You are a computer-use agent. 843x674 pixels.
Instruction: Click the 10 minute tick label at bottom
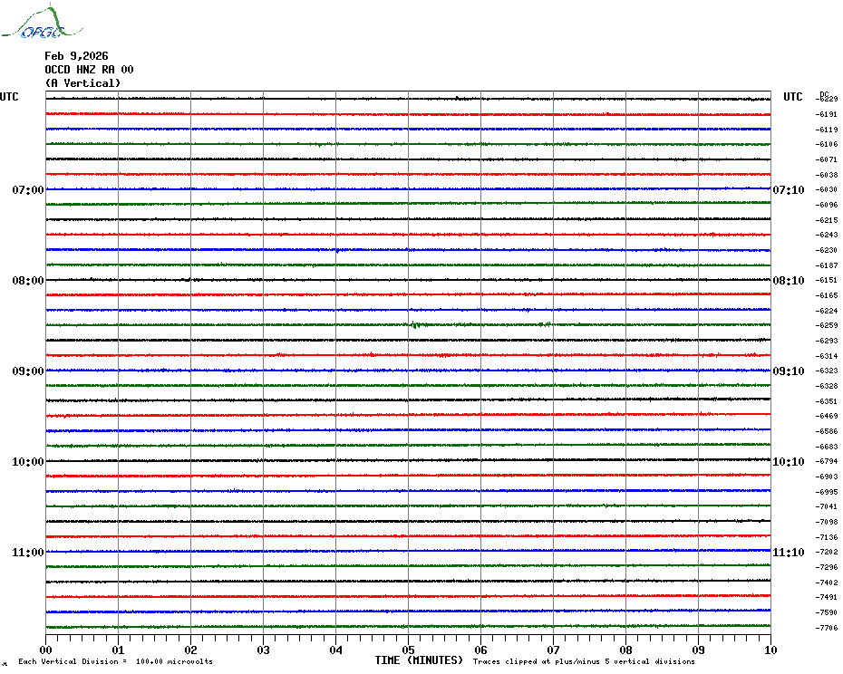pos(770,650)
